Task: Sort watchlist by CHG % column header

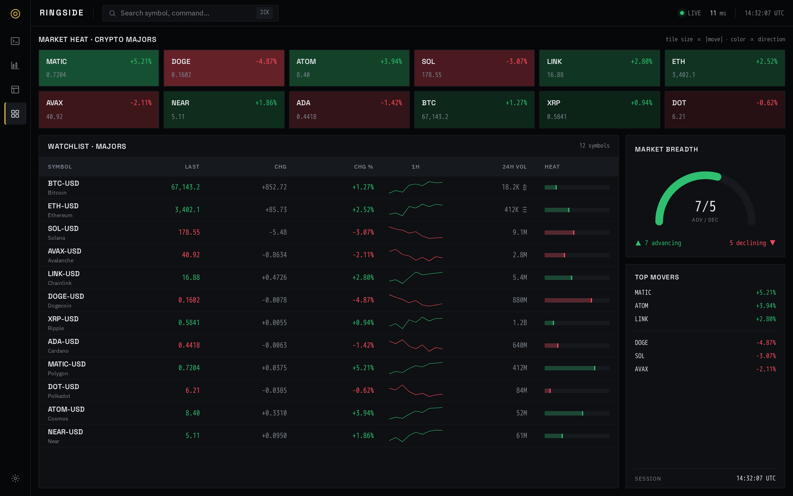Action: (x=363, y=167)
